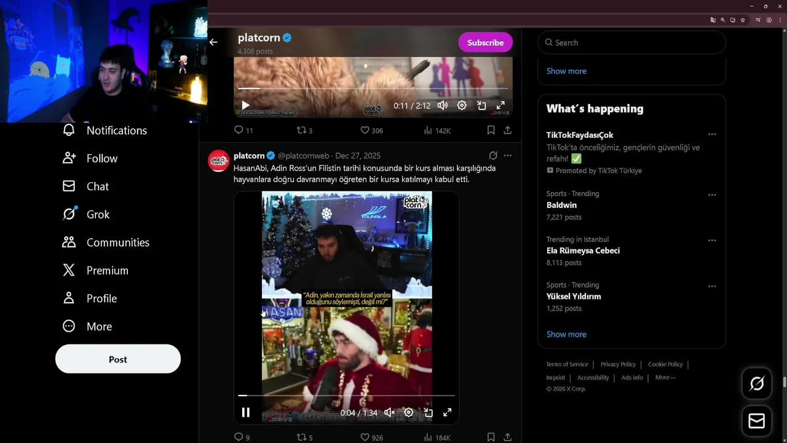The width and height of the screenshot is (787, 443).
Task: Expand the sidebar More menu
Action: click(x=87, y=326)
